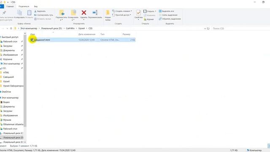Click the Переместить в folder icon
270x152 pixels.
62,13
